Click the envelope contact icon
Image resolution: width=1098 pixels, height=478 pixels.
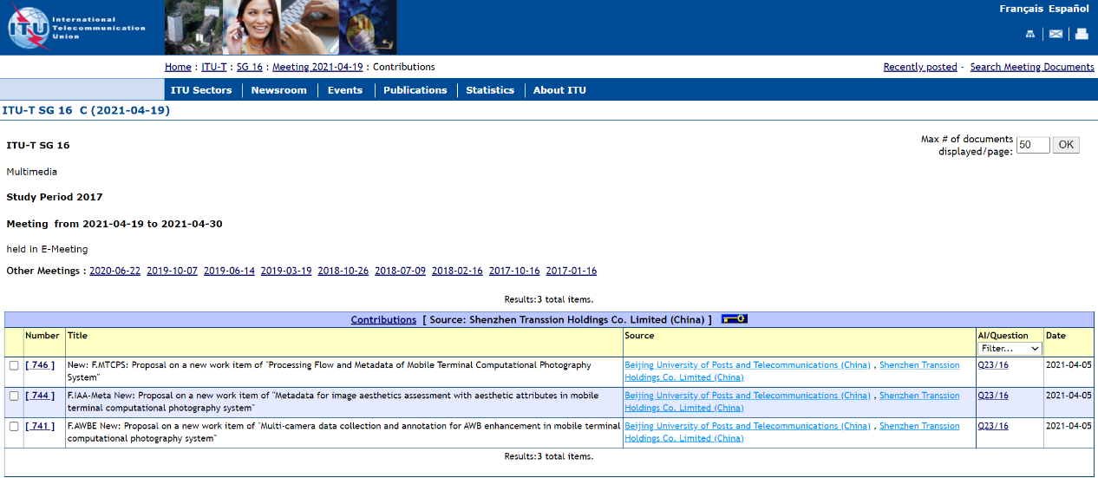(1056, 34)
